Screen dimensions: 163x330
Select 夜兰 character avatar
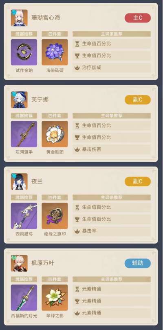pos(19,181)
